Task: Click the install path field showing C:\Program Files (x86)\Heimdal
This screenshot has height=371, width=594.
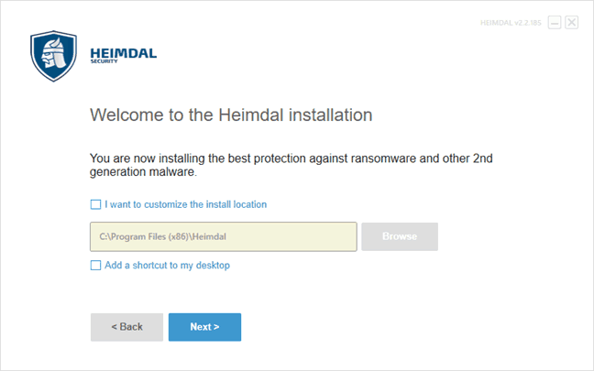Action: (224, 236)
